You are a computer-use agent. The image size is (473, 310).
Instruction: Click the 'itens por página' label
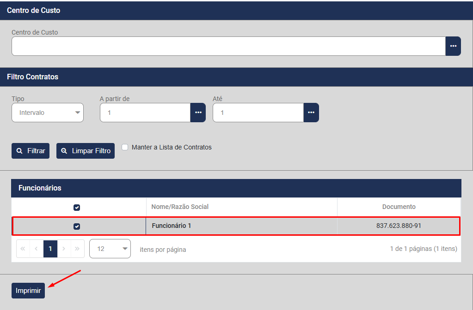(x=163, y=250)
